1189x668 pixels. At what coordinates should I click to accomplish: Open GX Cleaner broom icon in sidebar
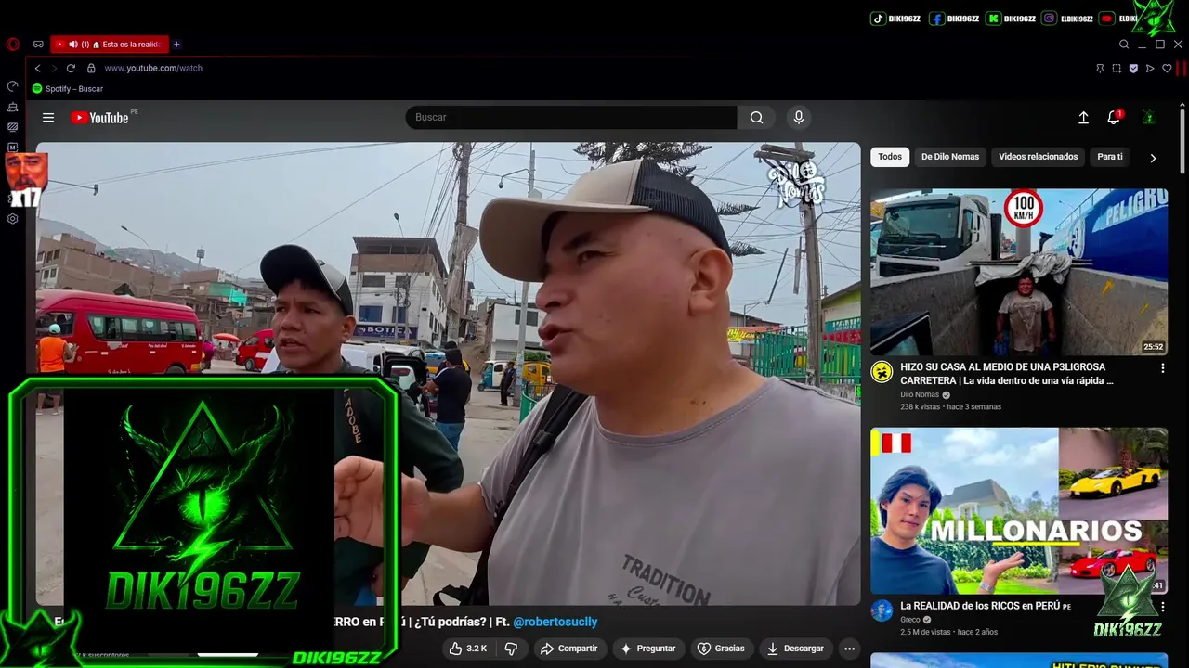(x=12, y=107)
